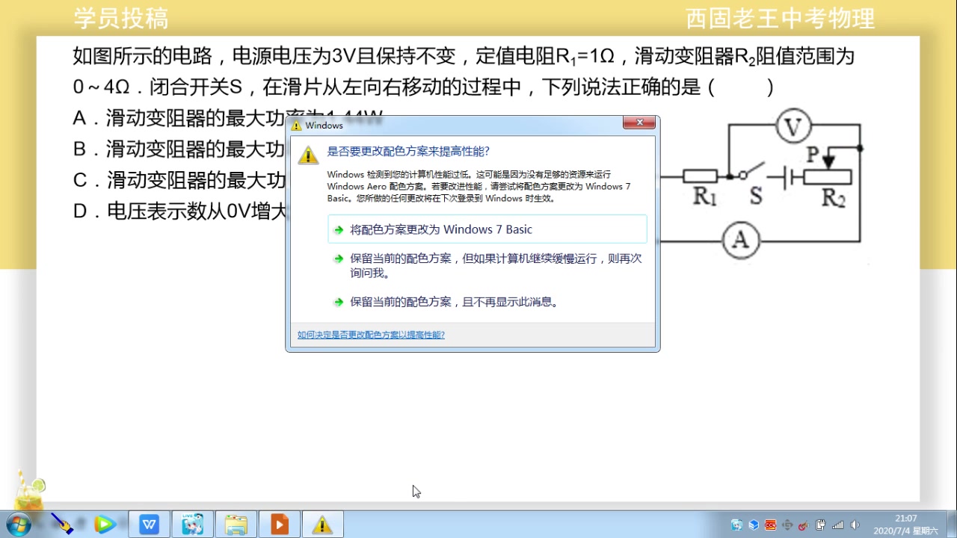
Task: Click the R2 rheostat label in diagram
Action: click(833, 198)
